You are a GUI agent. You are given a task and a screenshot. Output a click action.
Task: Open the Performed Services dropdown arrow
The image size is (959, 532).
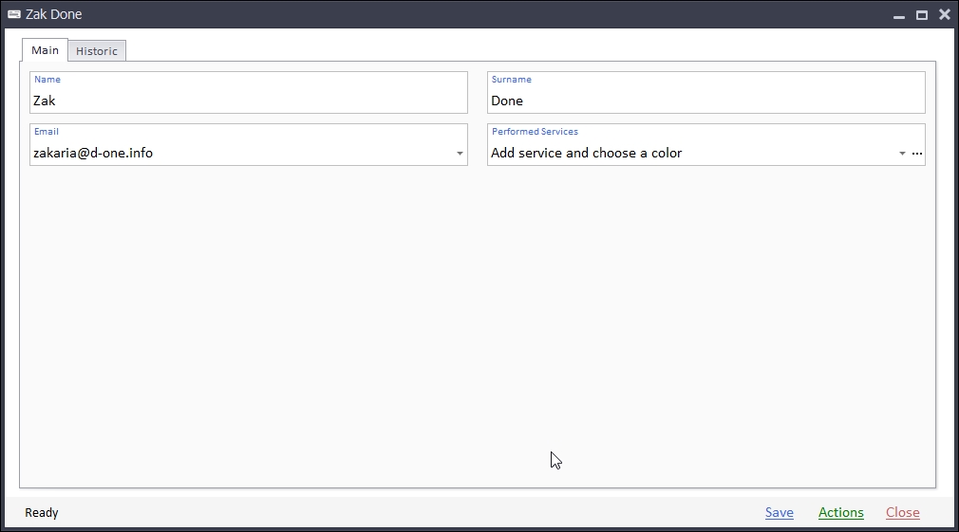click(901, 154)
